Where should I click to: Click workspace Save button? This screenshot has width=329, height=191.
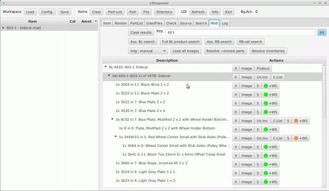point(65,12)
